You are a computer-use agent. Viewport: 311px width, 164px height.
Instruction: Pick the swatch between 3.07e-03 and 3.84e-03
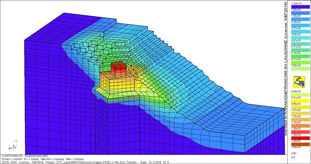tap(300, 31)
